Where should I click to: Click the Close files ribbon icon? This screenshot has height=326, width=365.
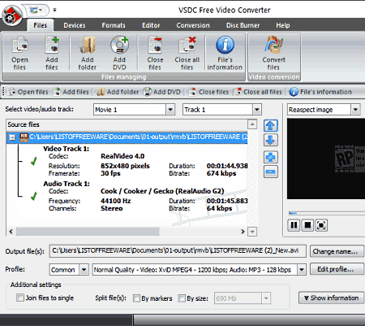tap(155, 53)
